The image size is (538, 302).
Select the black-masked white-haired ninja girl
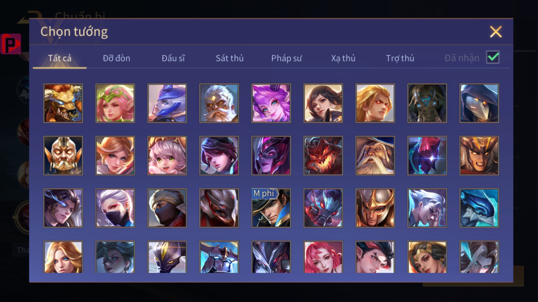pos(115,208)
